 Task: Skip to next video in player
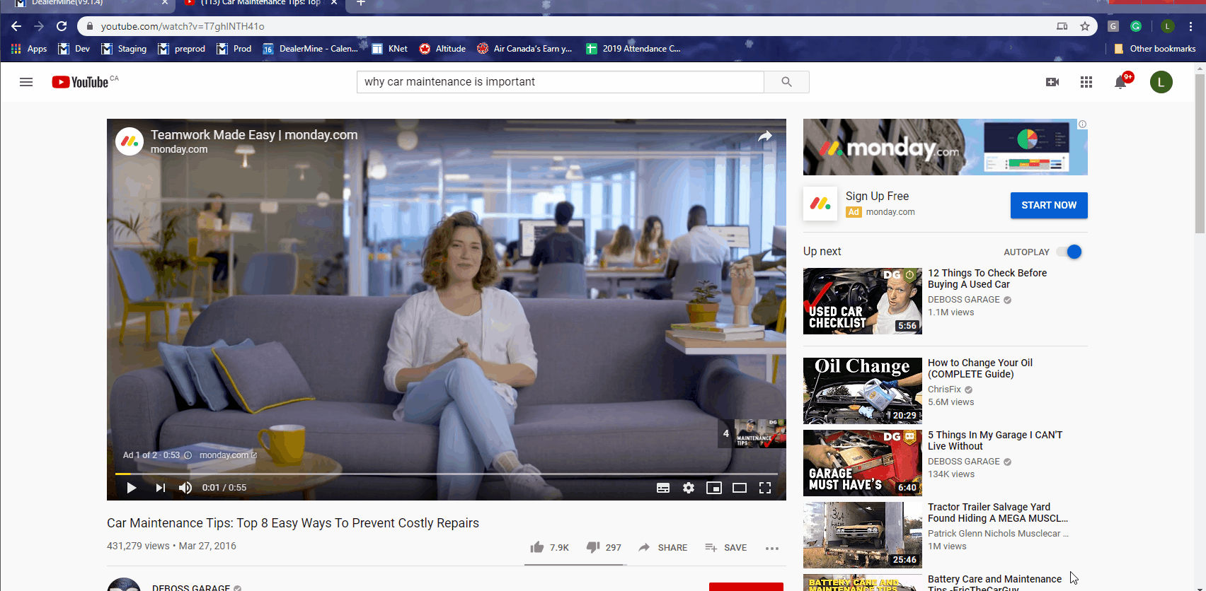[x=161, y=488]
